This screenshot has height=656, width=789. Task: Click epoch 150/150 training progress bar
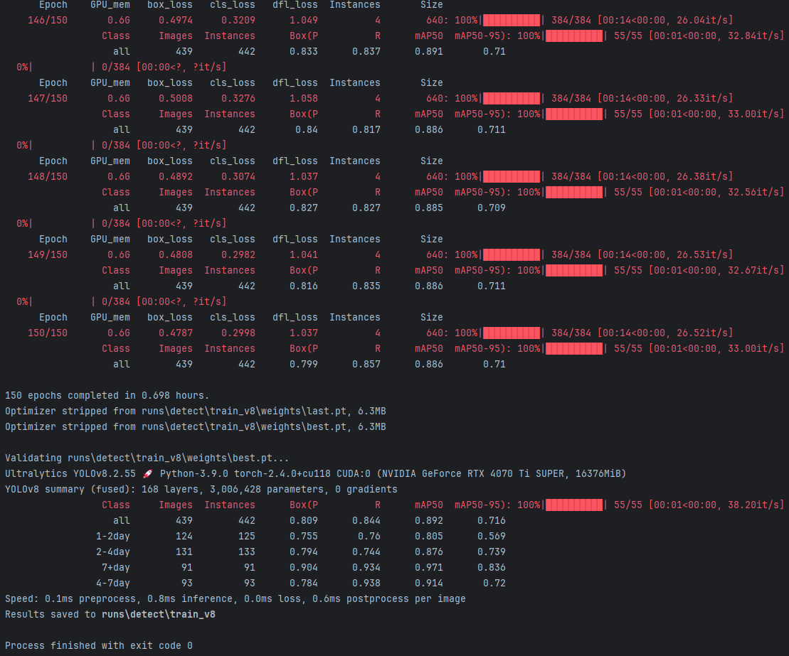[x=512, y=333]
